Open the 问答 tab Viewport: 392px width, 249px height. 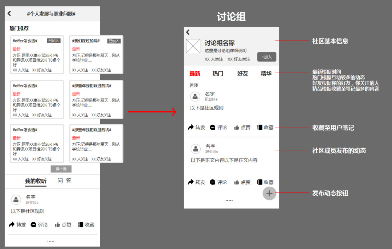(64, 181)
